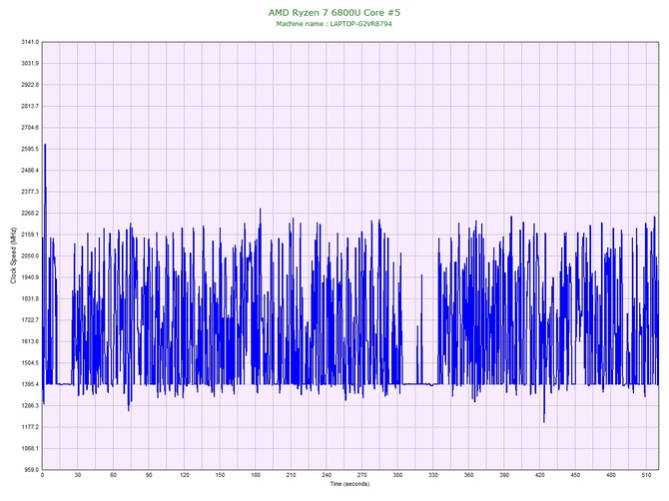Click the 1722.7 y-axis value
This screenshot has width=669, height=501.
tap(30, 319)
